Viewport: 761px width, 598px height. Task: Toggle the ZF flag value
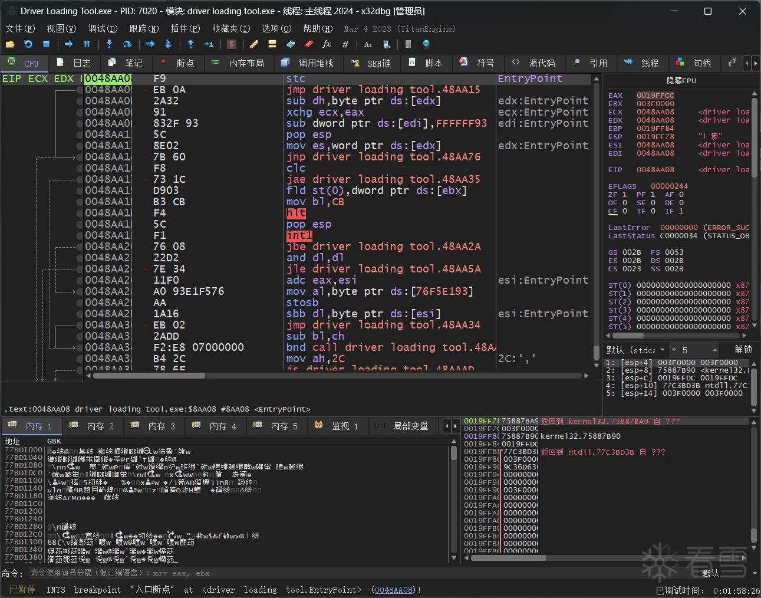coord(624,195)
